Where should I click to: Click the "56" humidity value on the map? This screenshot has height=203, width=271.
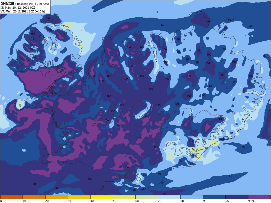194,150
